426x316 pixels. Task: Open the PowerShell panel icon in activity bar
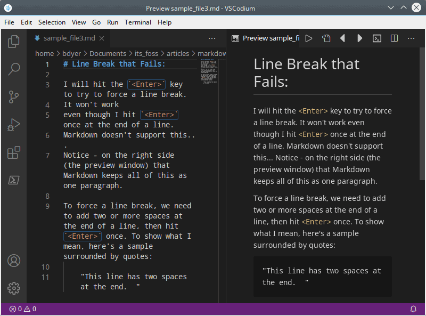(x=14, y=180)
